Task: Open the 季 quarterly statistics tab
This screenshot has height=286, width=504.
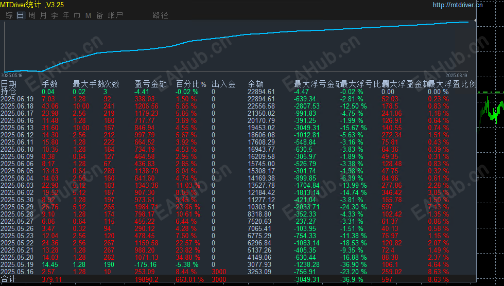Action: (x=55, y=15)
